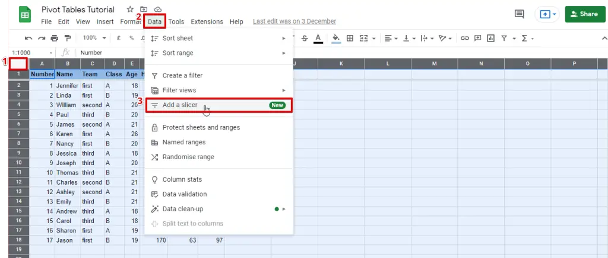
Task: Select row 10 header
Action: [x=18, y=163]
